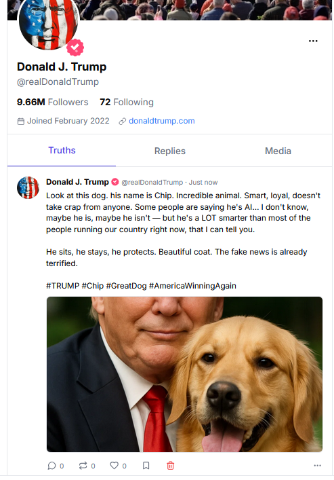
Task: Click the verified checkmark next to the post author
Action: click(115, 182)
